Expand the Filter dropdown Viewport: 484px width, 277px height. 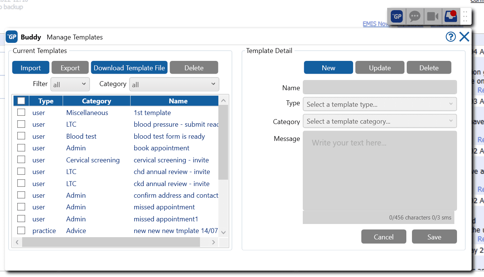coord(70,84)
